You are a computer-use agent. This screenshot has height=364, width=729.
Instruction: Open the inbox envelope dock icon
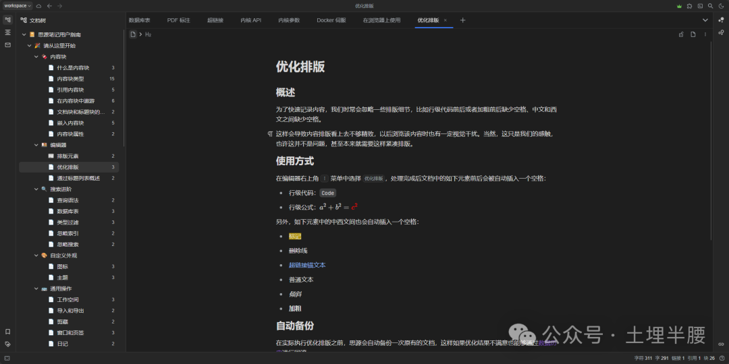click(7, 44)
